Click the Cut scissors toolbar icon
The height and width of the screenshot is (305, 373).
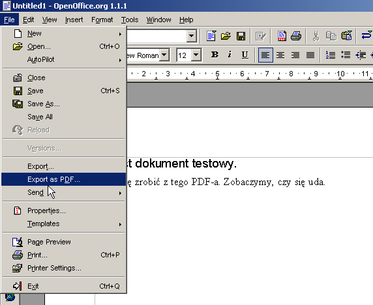[316, 36]
